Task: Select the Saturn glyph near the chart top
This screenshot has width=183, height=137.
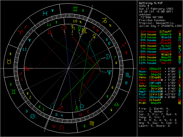Action: click(x=74, y=28)
